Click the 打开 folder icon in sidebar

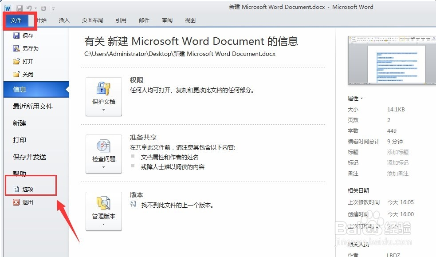tap(16, 61)
